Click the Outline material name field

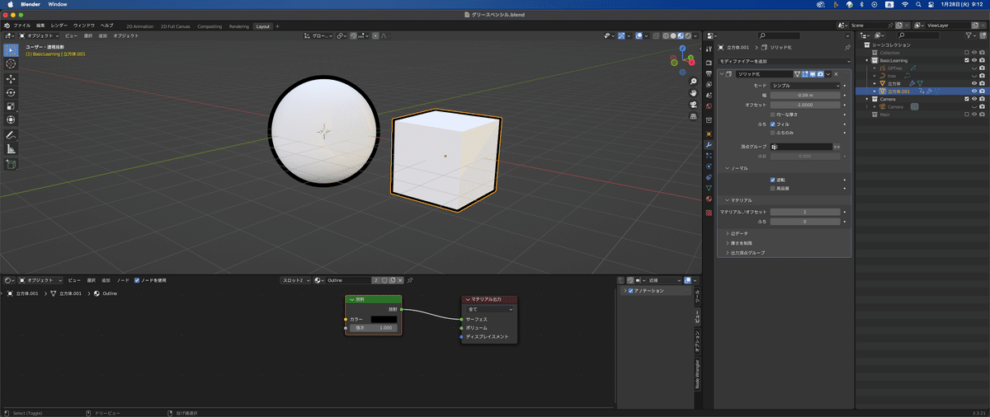[x=348, y=280]
